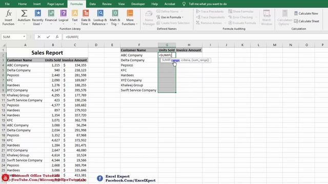Screen dimensions: 328x184
Task: Click the formula bar input
Action: point(195,37)
